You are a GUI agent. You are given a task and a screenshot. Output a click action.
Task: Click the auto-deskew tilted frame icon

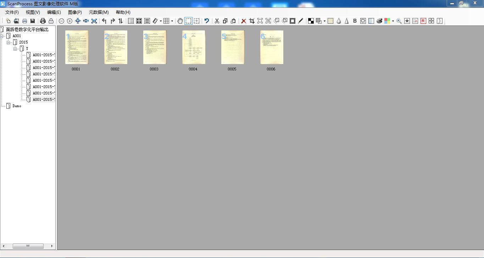point(276,21)
